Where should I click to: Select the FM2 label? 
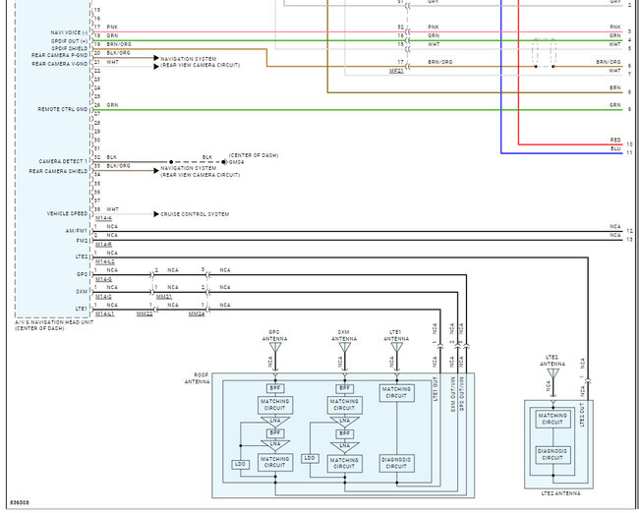click(x=82, y=241)
